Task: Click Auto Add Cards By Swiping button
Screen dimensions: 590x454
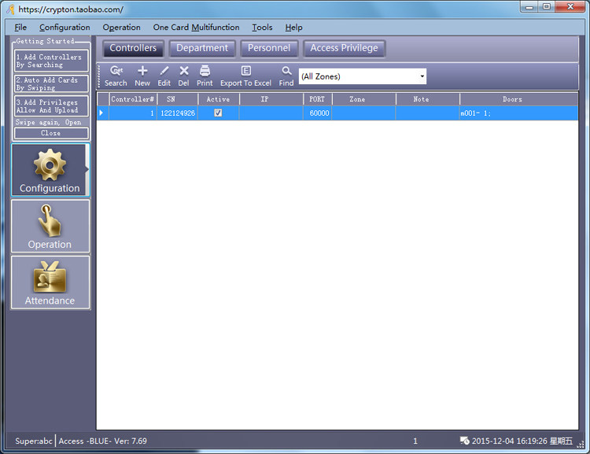Action: coord(51,83)
